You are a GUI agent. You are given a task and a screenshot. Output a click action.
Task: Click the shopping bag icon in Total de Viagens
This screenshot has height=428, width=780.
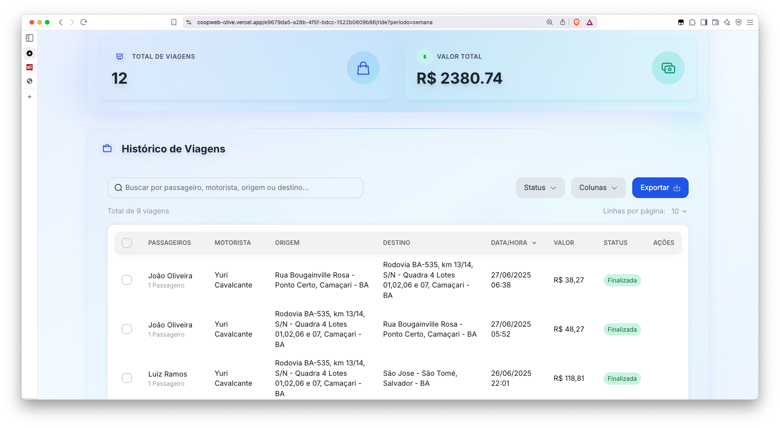coord(363,68)
